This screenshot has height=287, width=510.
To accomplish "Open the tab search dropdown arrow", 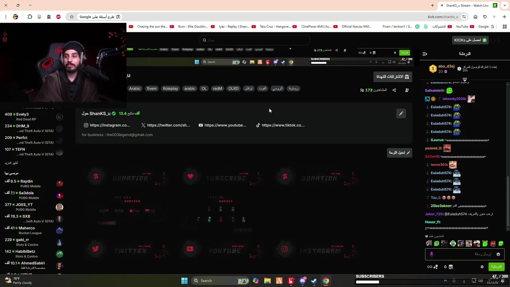I will [x=504, y=6].
